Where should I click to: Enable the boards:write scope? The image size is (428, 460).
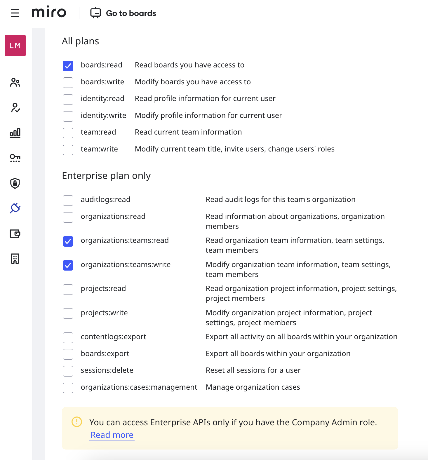coord(68,83)
